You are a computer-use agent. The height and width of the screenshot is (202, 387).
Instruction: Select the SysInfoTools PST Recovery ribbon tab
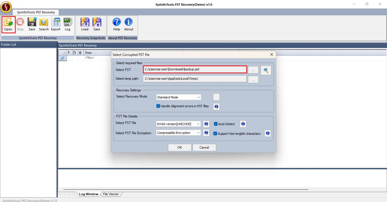click(36, 12)
